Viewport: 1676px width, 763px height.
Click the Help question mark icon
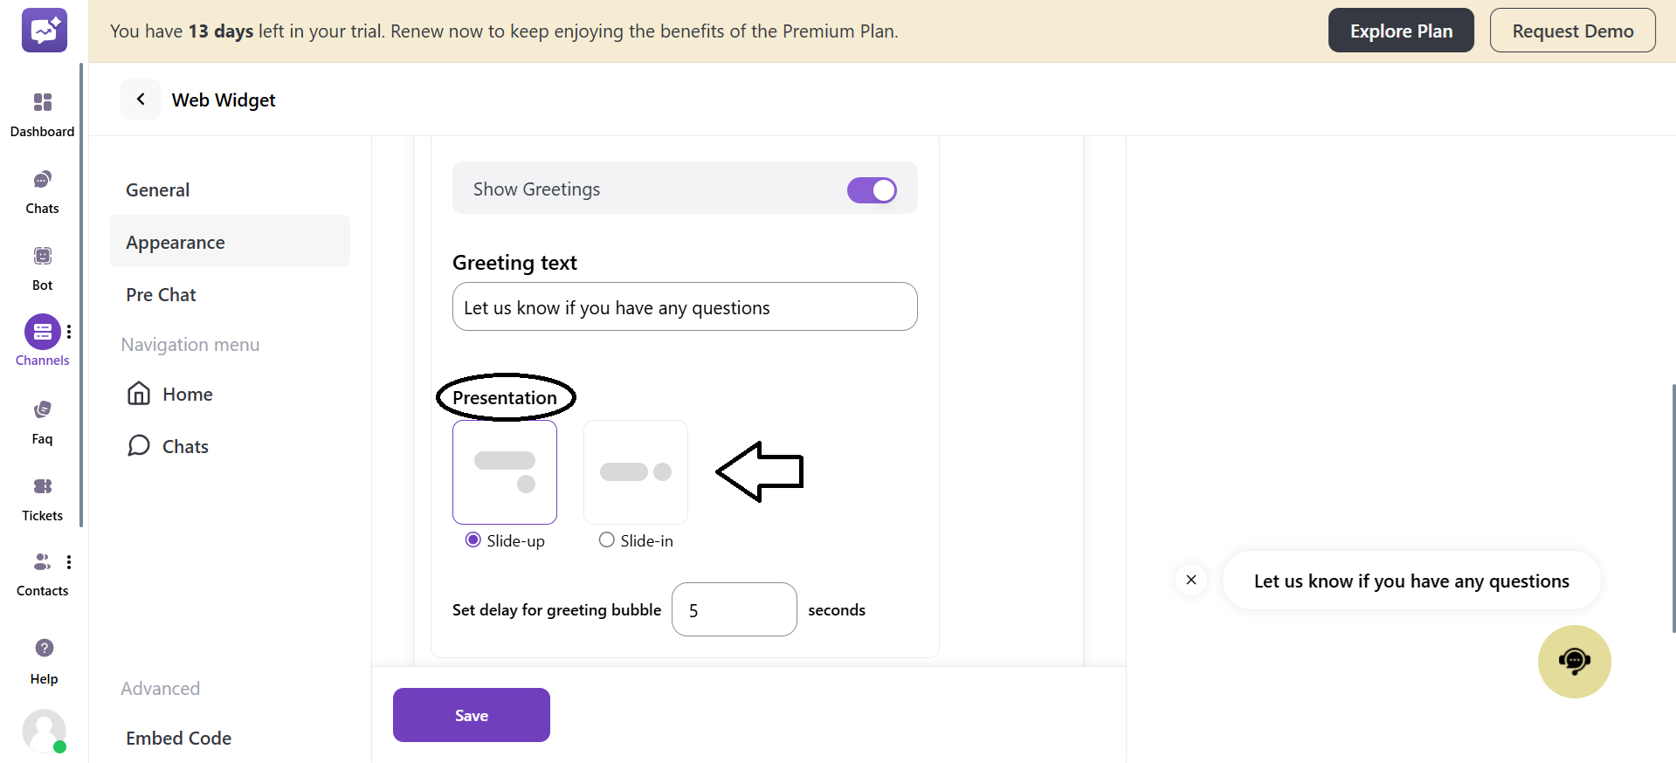(44, 648)
